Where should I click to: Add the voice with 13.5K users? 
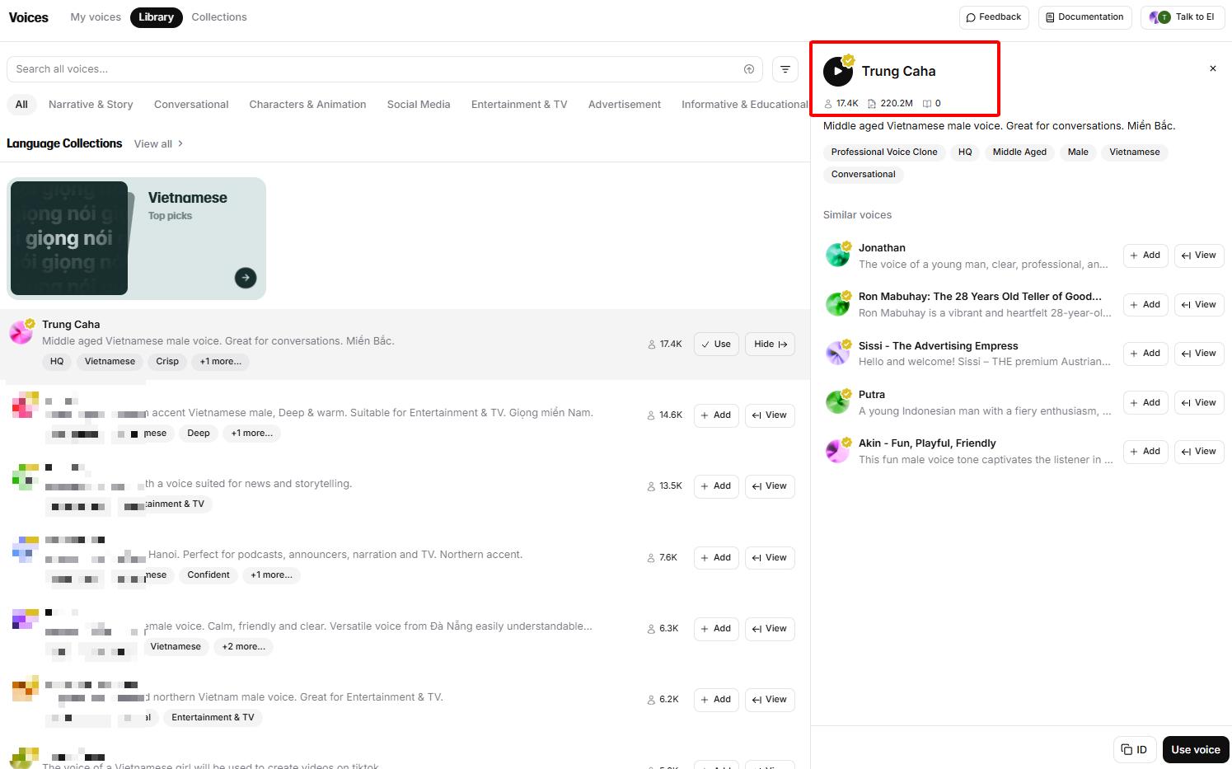[x=716, y=486]
